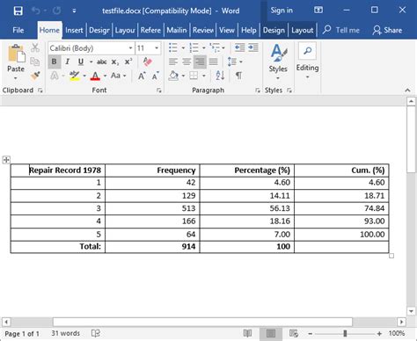Justify the paragraph text
This screenshot has width=417, height=341.
point(214,62)
